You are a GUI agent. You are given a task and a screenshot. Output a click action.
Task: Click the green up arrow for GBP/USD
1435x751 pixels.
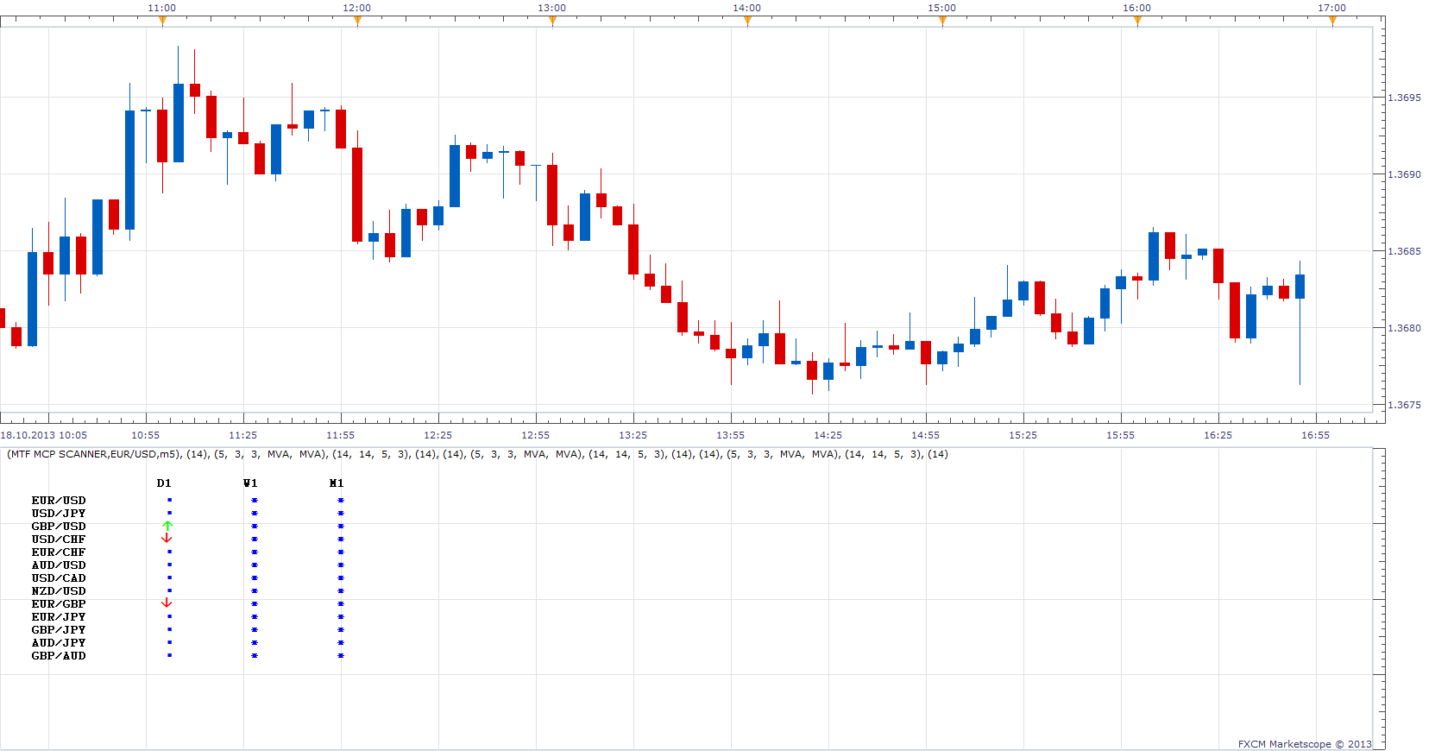click(x=167, y=526)
